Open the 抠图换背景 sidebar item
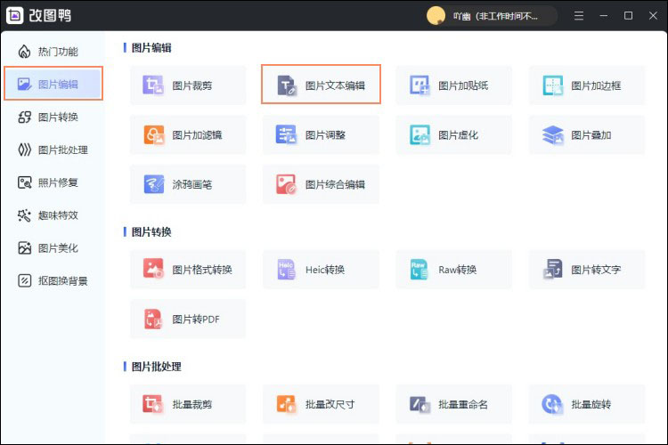The width and height of the screenshot is (668, 445). pos(53,280)
